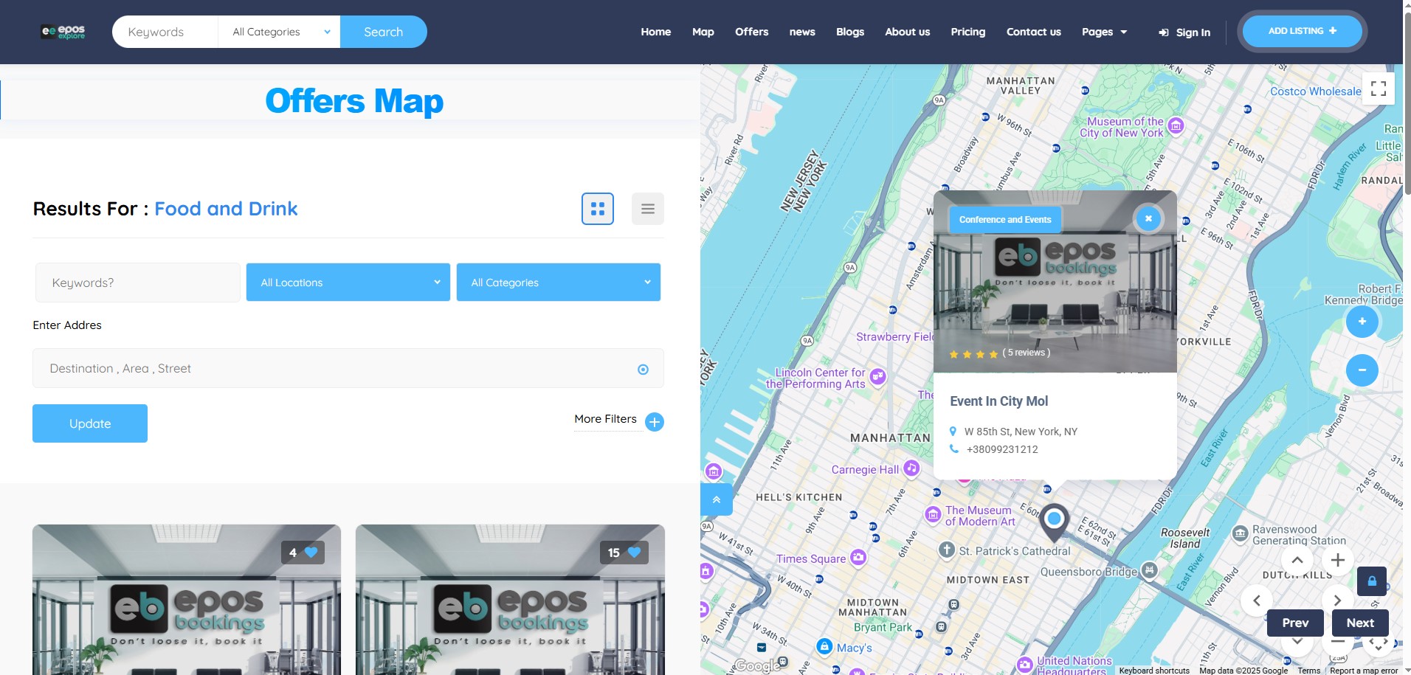The width and height of the screenshot is (1411, 675).
Task: Click the selected map marker pin
Action: click(x=1055, y=522)
